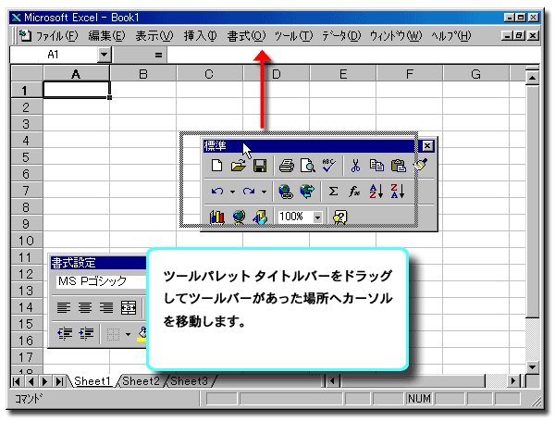The width and height of the screenshot is (555, 422).
Task: Expand the Undo history dropdown arrow
Action: (232, 192)
